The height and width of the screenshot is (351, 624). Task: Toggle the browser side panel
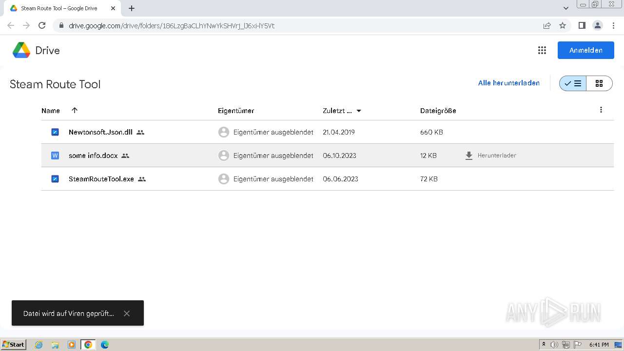(582, 25)
